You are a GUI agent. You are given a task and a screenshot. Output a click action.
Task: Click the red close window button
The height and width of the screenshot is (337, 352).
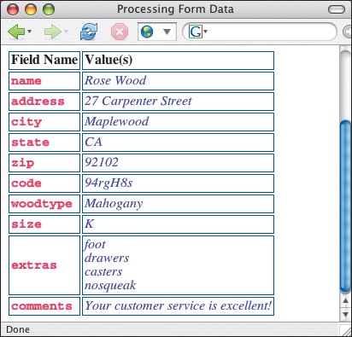pyautogui.click(x=13, y=9)
